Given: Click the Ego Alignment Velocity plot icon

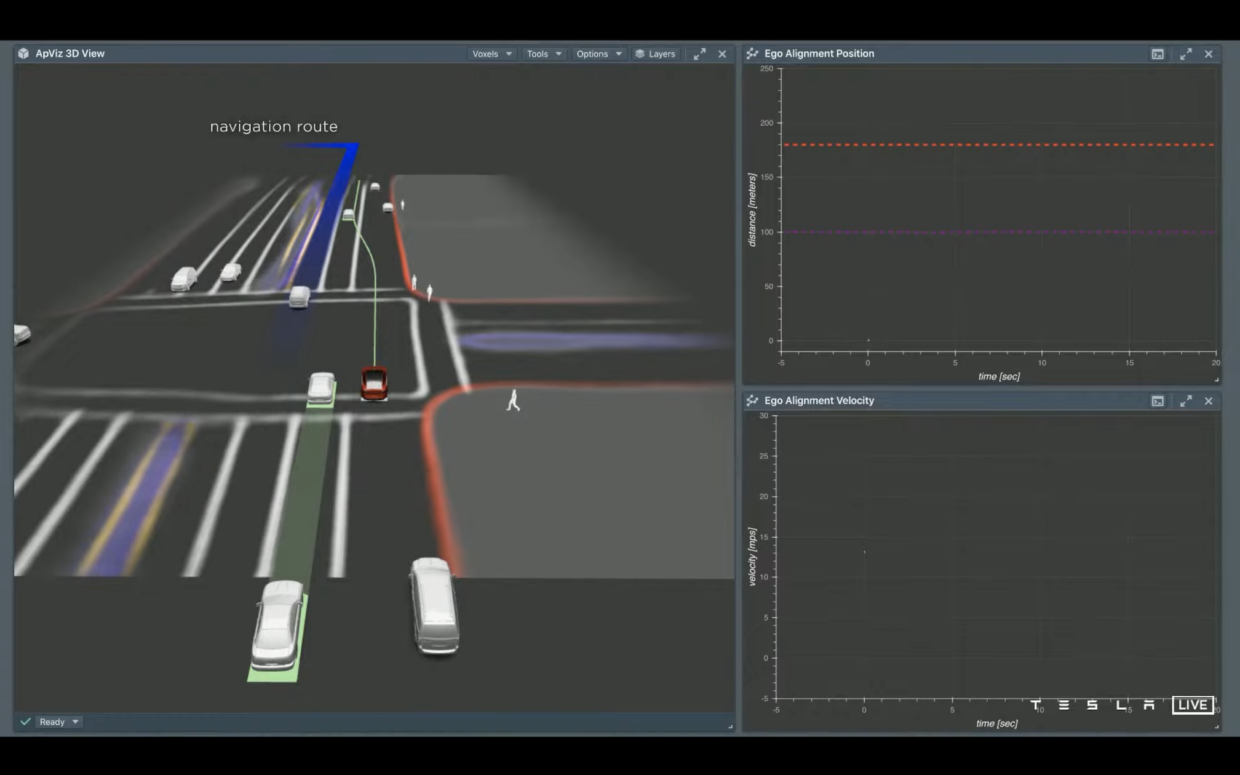Looking at the screenshot, I should (752, 400).
